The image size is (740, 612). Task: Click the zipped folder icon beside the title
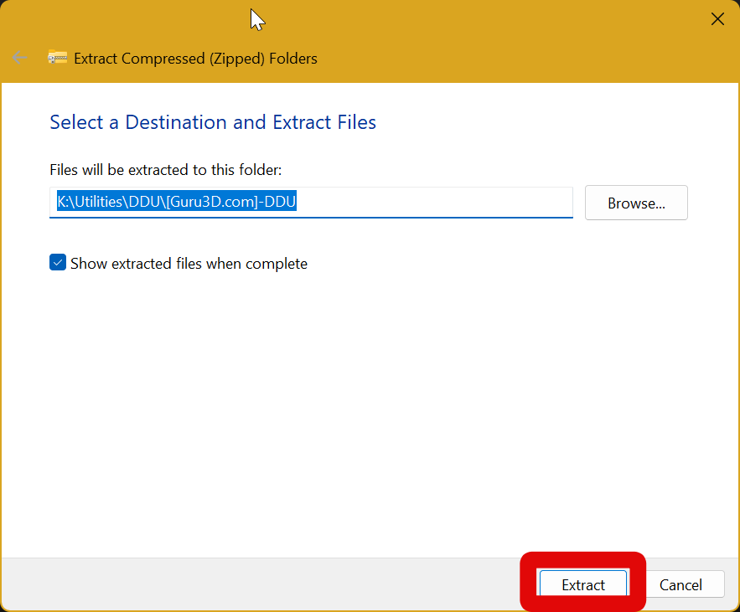point(57,58)
